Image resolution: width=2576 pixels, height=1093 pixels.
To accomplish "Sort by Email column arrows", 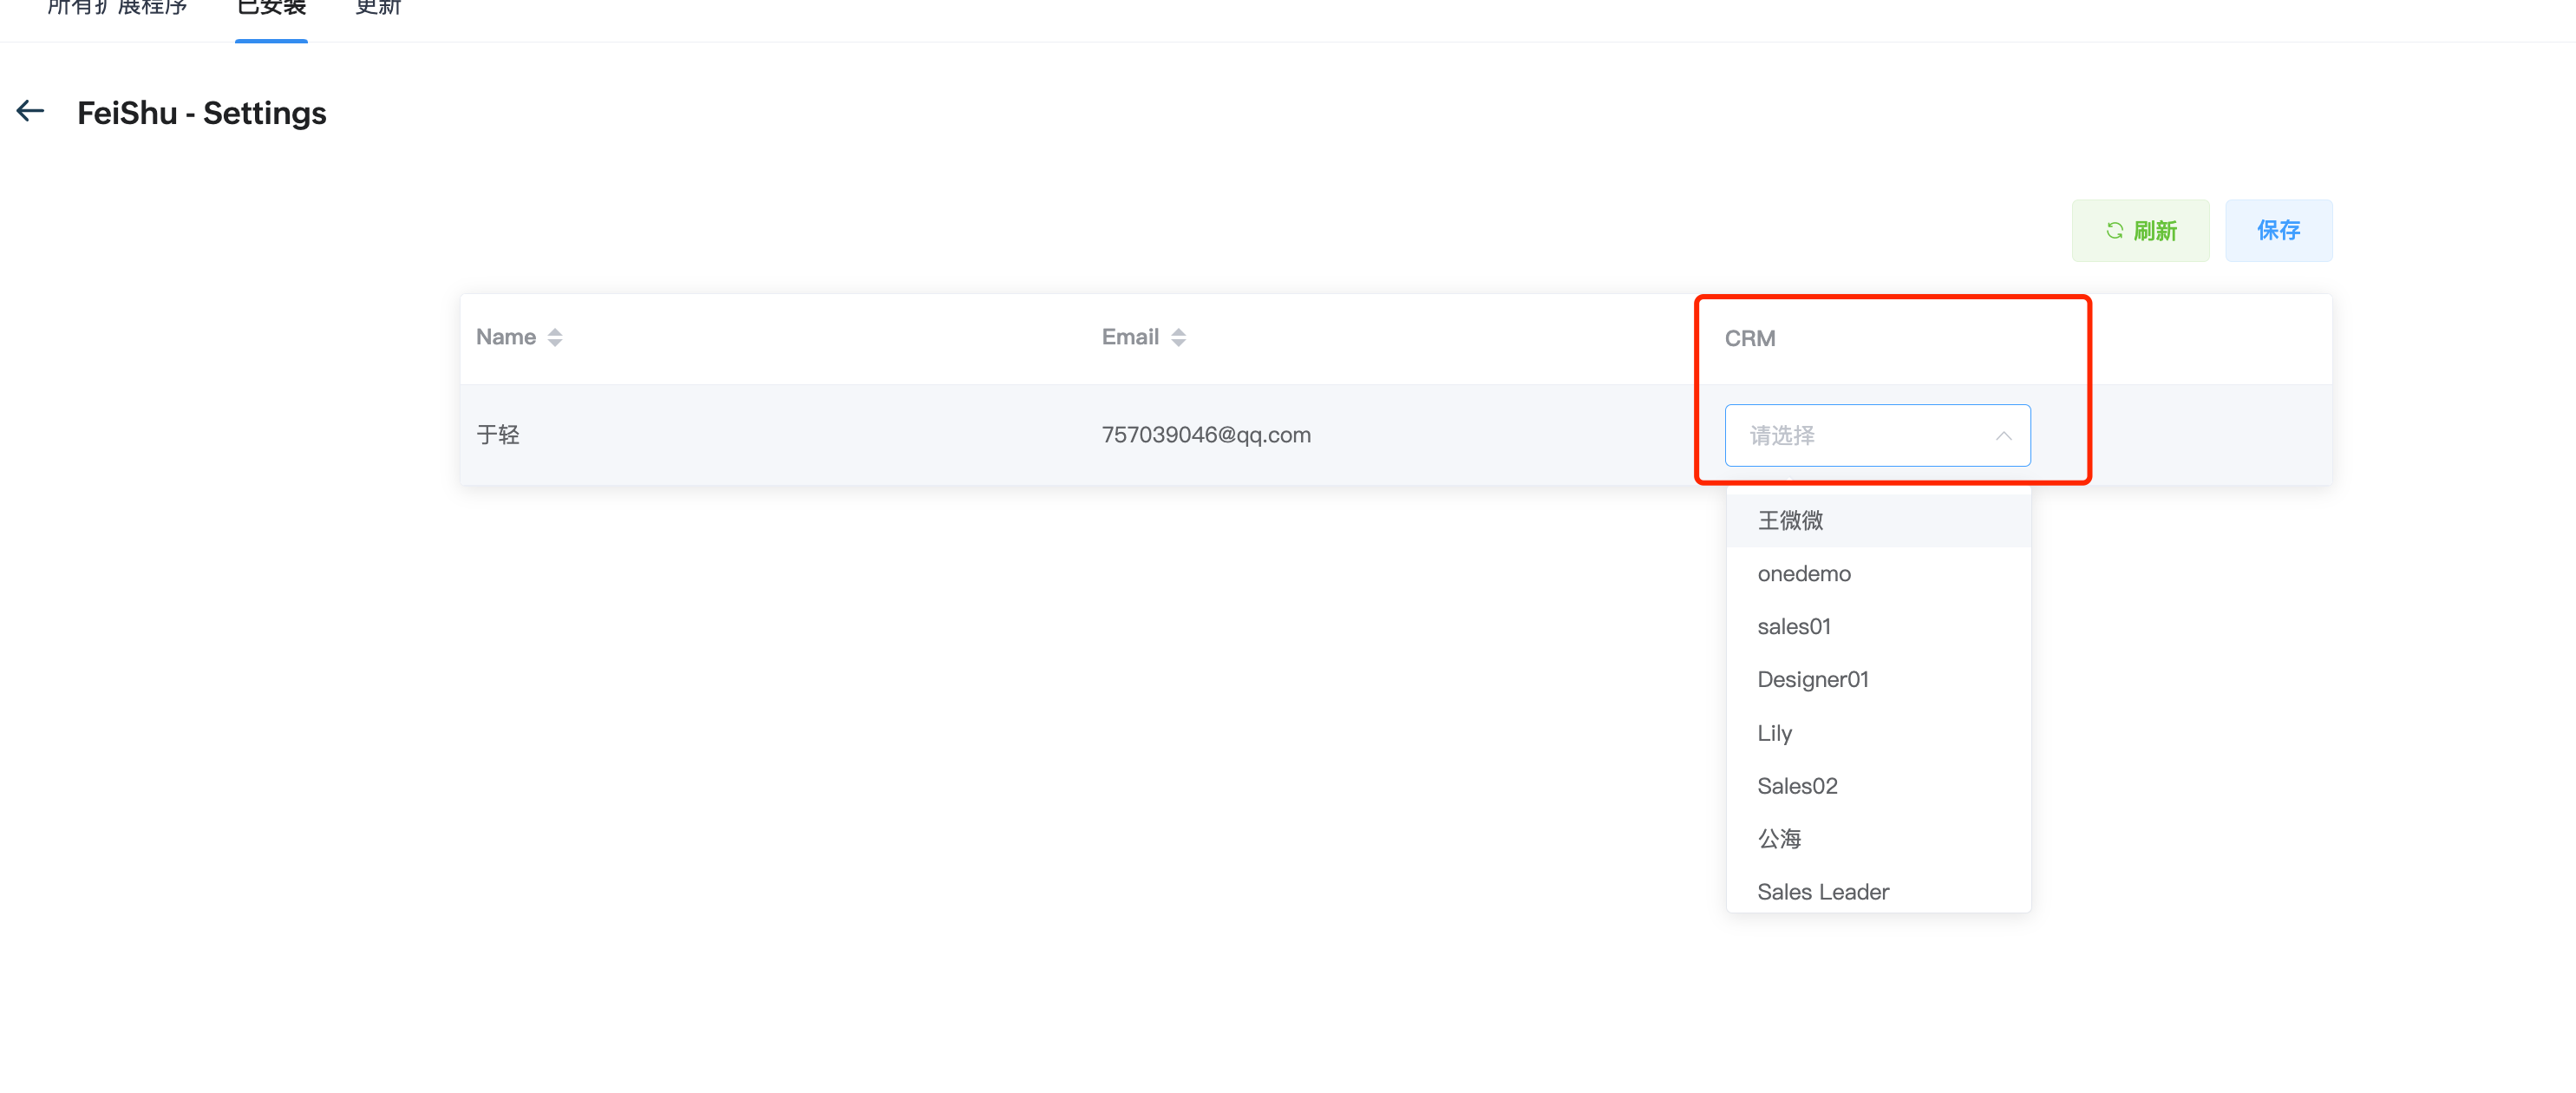I will coord(1178,338).
